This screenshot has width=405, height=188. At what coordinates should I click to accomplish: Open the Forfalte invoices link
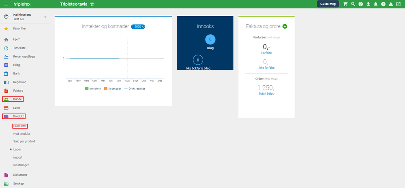pos(266,53)
